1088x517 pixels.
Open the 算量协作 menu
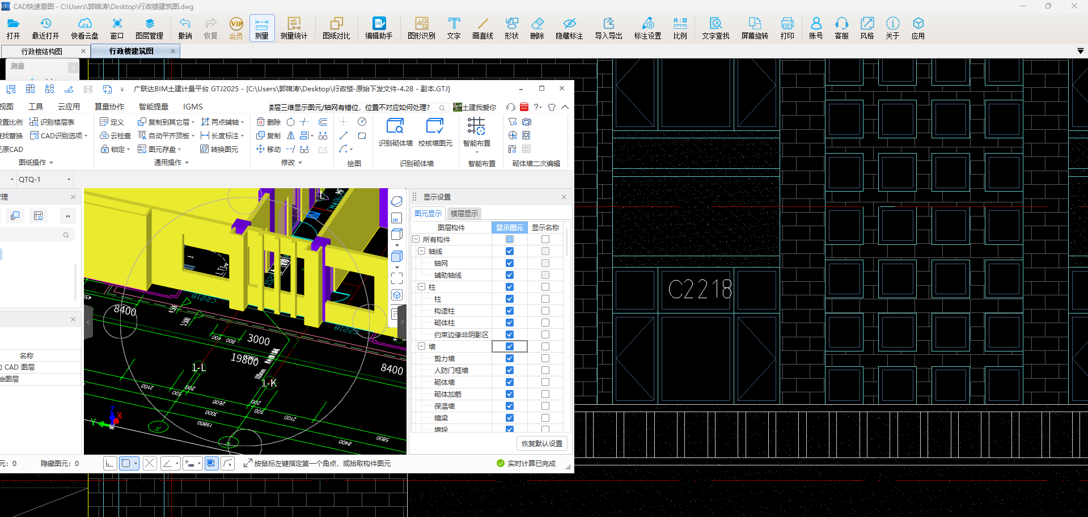point(109,107)
